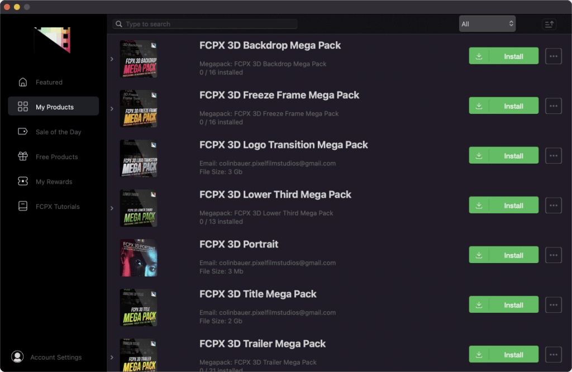Viewport: 572px width, 372px height.
Task: Install FCPX 3D Portrait
Action: [x=503, y=255]
